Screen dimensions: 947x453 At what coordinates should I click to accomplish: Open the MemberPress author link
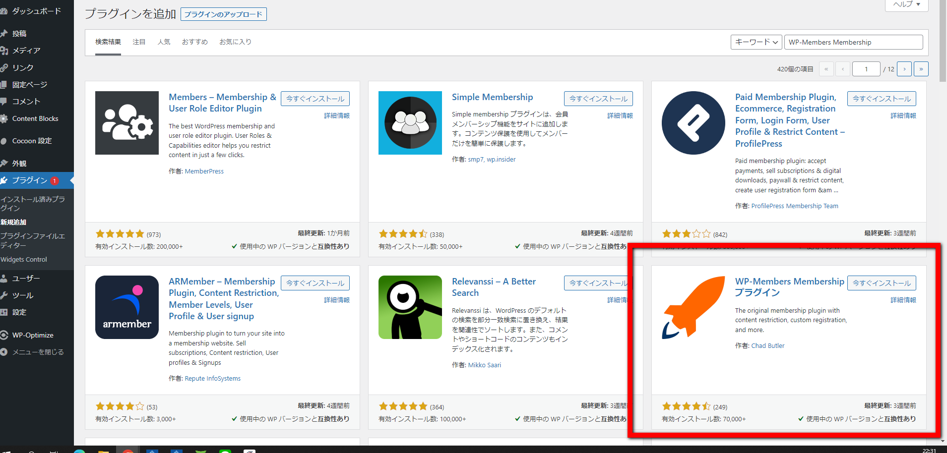pyautogui.click(x=204, y=171)
